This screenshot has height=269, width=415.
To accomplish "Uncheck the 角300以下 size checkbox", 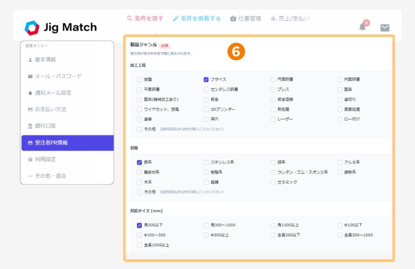I will (139, 225).
